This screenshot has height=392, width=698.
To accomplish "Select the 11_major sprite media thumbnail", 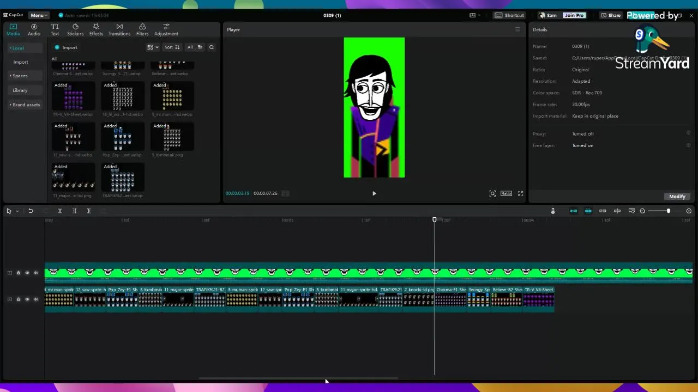I will pos(74,177).
